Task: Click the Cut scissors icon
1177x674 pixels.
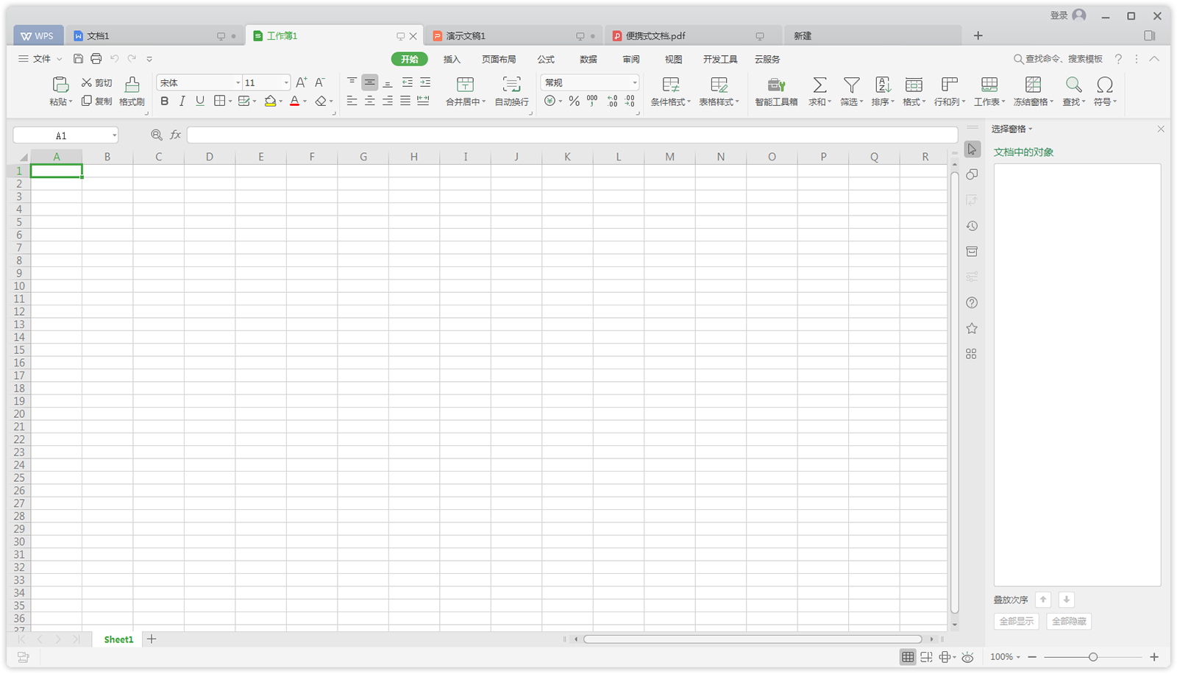Action: point(86,82)
